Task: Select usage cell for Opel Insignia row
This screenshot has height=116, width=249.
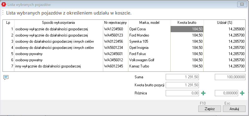Action: pyautogui.click(x=59, y=48)
